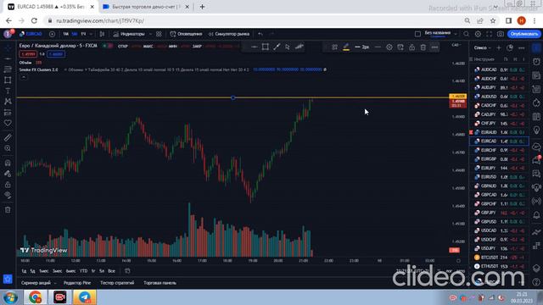Viewport: 543px width, 305px height.
Task: Select the Ruler measure tool
Action: click(8, 137)
